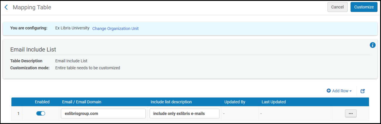
Task: Open the blue info icon
Action: (373, 45)
